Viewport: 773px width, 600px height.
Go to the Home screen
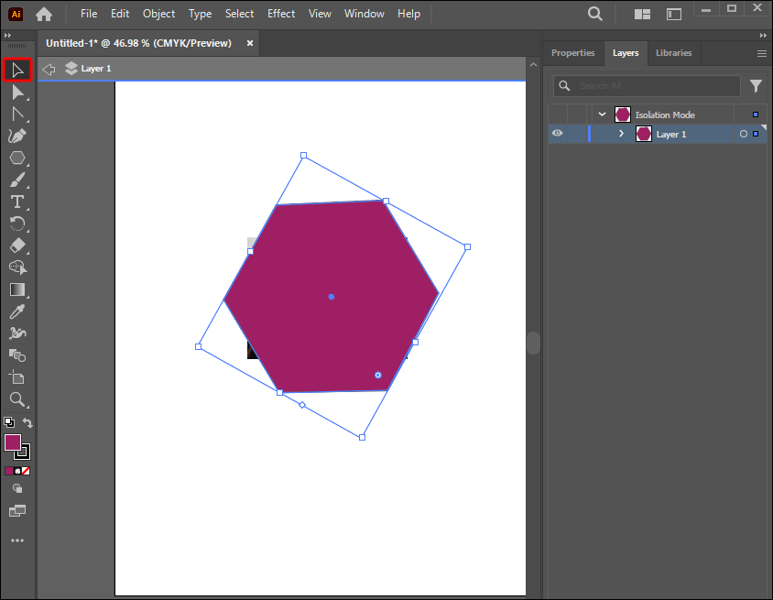(44, 14)
